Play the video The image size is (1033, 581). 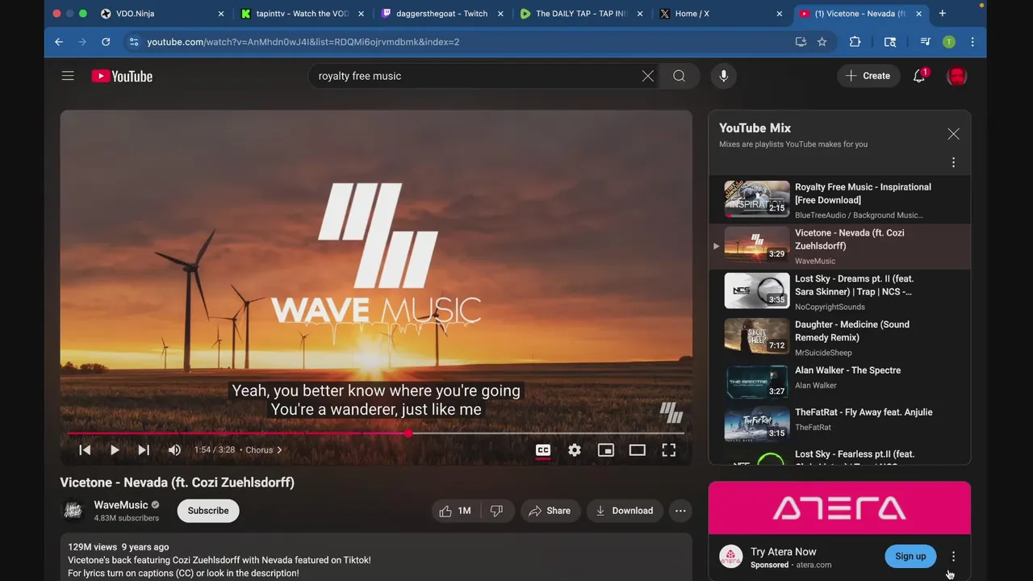[115, 450]
